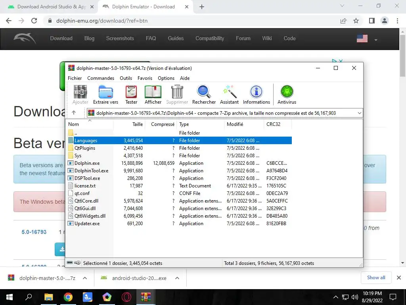The image size is (406, 305).
Task: Open the Compatibility link on website
Action: (210, 39)
